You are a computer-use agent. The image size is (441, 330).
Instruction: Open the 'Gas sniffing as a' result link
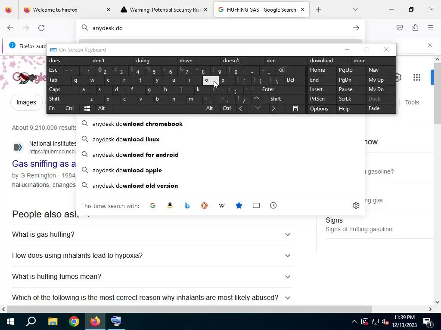(44, 164)
